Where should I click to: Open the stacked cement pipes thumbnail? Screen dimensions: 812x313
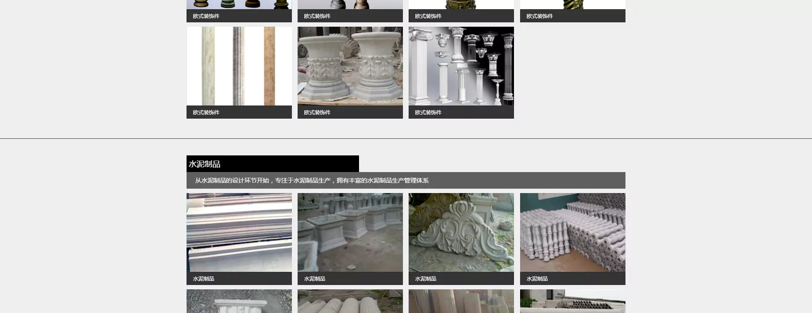point(572,302)
